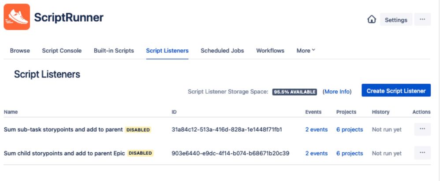Open actions menu for Sum child storypoints listener
The width and height of the screenshot is (440, 181).
point(422,153)
